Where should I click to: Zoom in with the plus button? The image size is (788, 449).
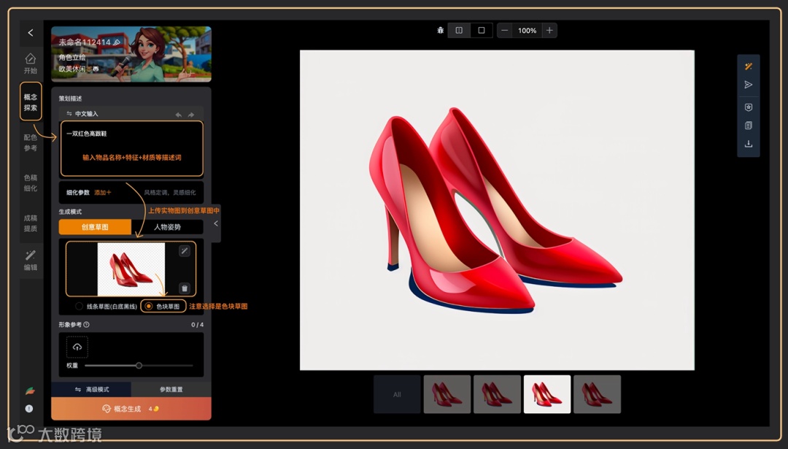(550, 31)
